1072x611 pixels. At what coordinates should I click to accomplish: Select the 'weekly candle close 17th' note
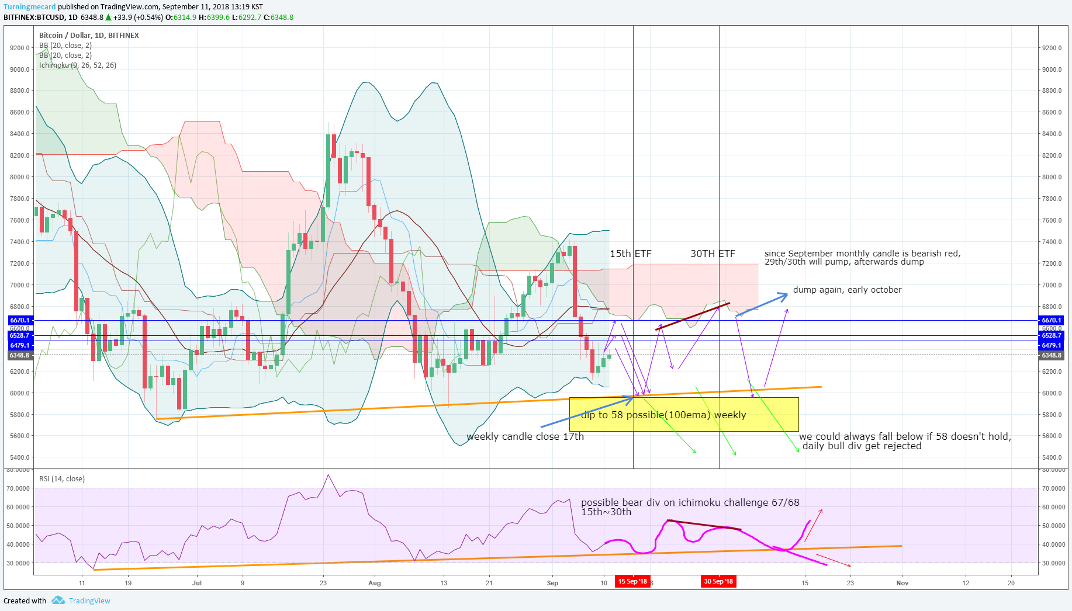tap(525, 437)
